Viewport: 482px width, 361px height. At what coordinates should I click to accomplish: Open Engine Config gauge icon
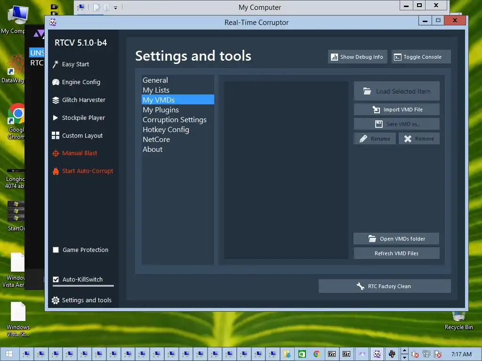[56, 82]
